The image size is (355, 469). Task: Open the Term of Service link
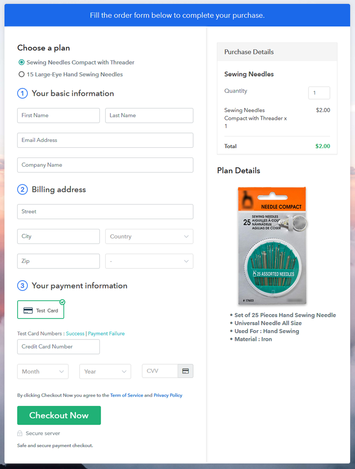click(126, 395)
